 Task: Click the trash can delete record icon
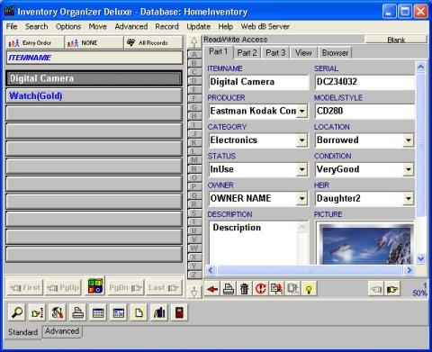point(245,289)
